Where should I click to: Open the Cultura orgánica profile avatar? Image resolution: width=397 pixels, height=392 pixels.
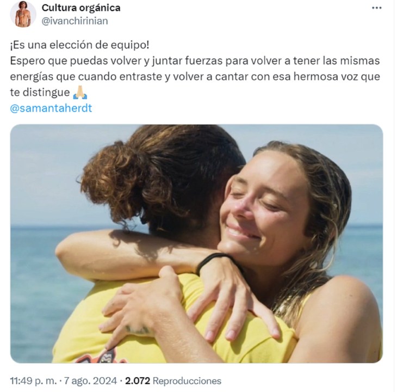click(23, 14)
